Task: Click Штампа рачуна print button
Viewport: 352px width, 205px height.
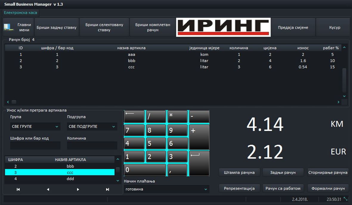Action: 239,173
